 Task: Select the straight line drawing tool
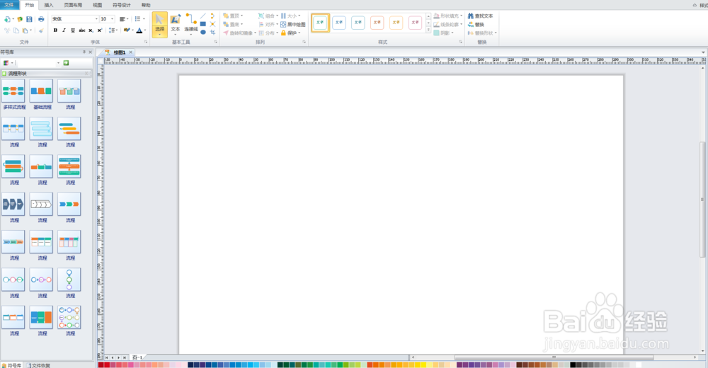[x=203, y=16]
